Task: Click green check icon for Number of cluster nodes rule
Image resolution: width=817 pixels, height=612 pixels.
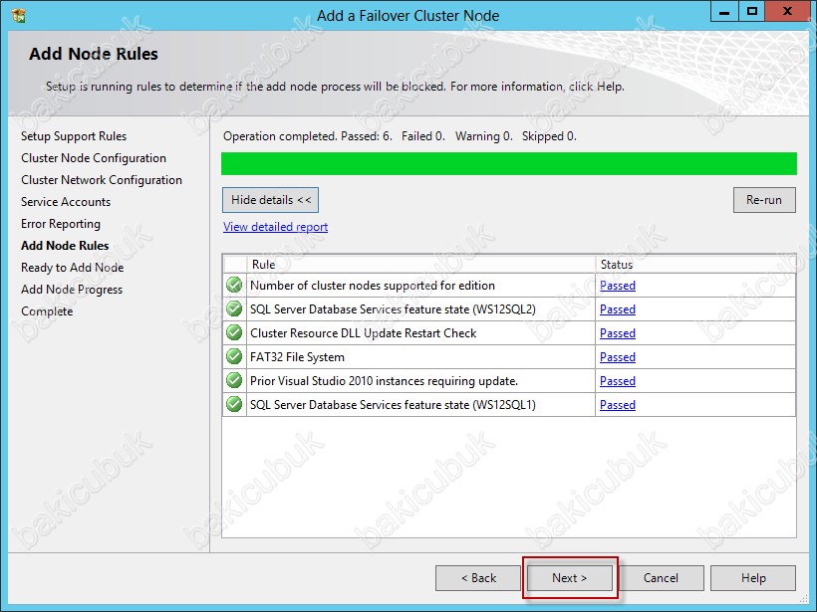Action: 234,286
